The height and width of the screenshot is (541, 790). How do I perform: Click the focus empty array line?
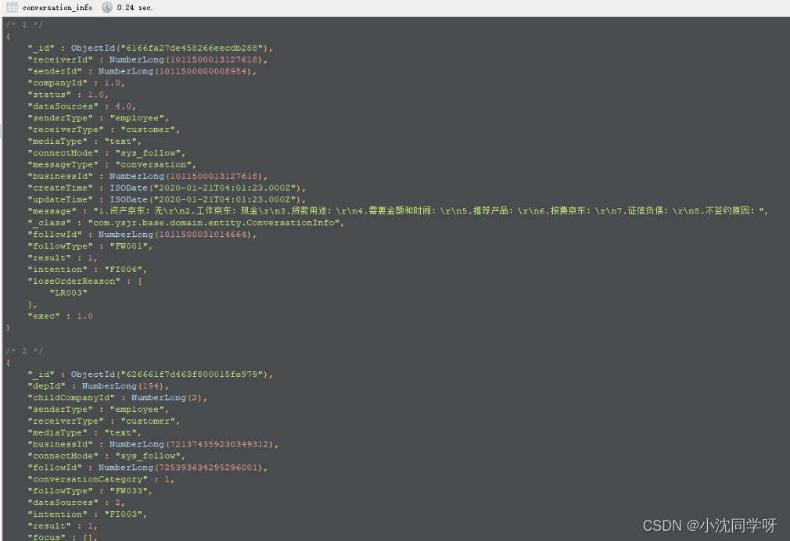63,537
